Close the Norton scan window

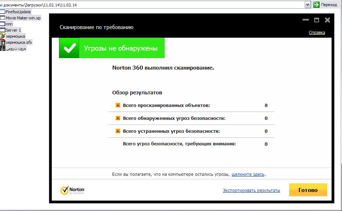click(327, 20)
